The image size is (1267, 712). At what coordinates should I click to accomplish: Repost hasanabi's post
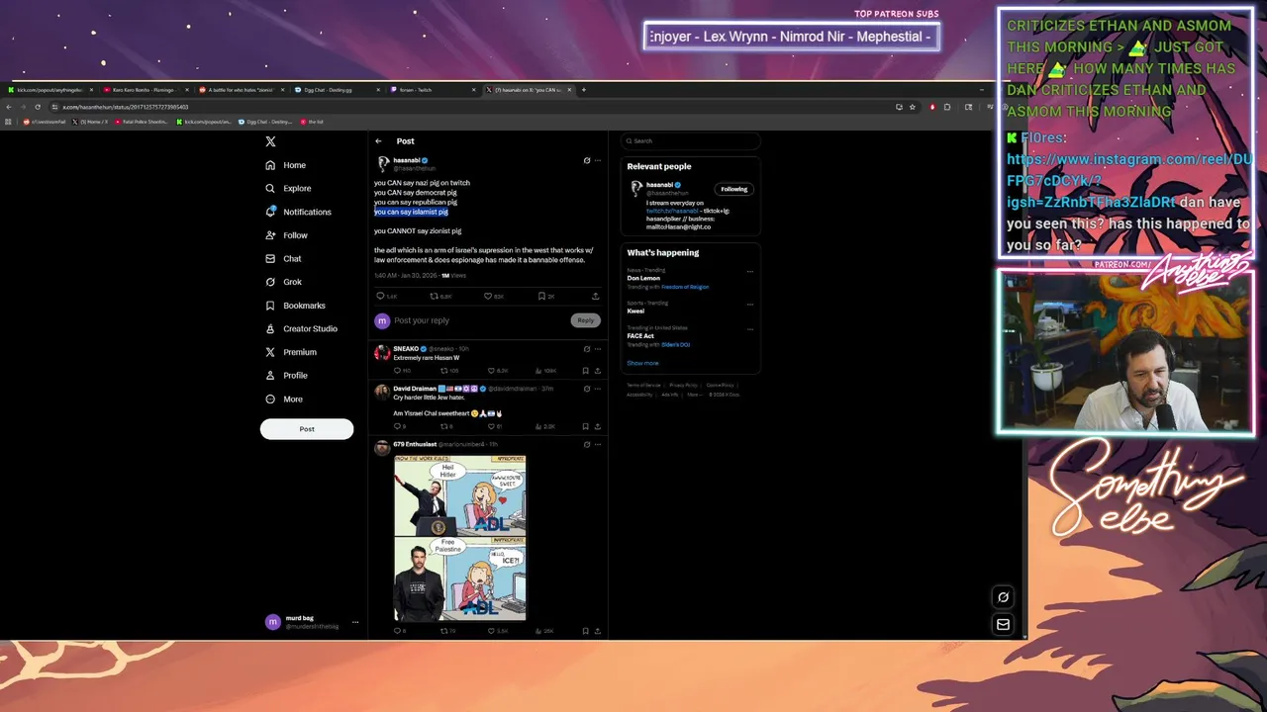point(434,296)
